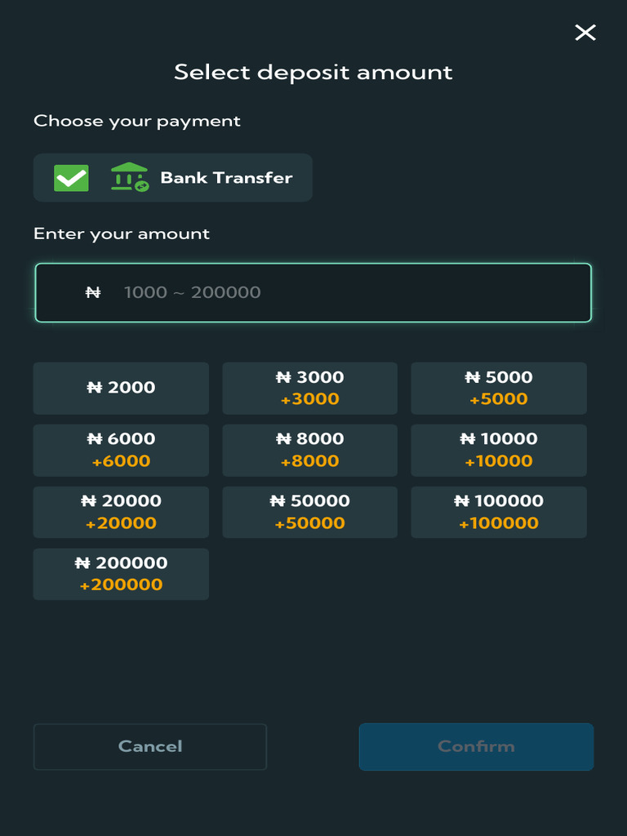Select the Bank Transfer payment option

(225, 178)
